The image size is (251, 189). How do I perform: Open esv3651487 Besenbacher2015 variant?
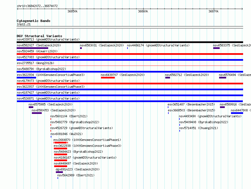pos(191,104)
